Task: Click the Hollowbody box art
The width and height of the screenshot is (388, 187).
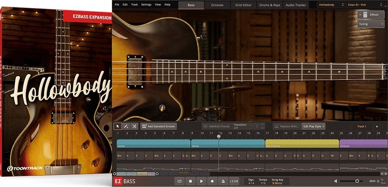Action: click(x=56, y=91)
